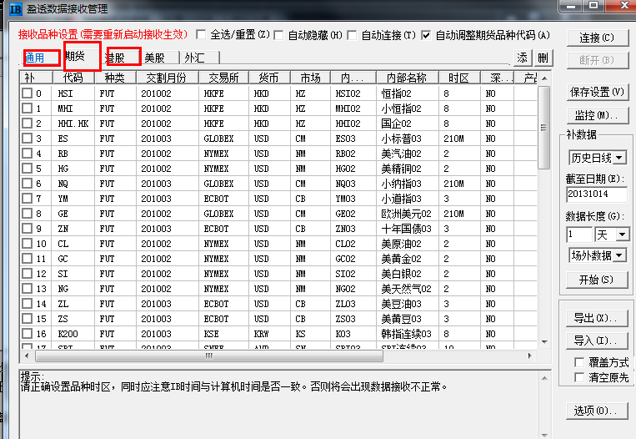Click 交割月份 column header
This screenshot has width=636, height=439.
tap(167, 77)
